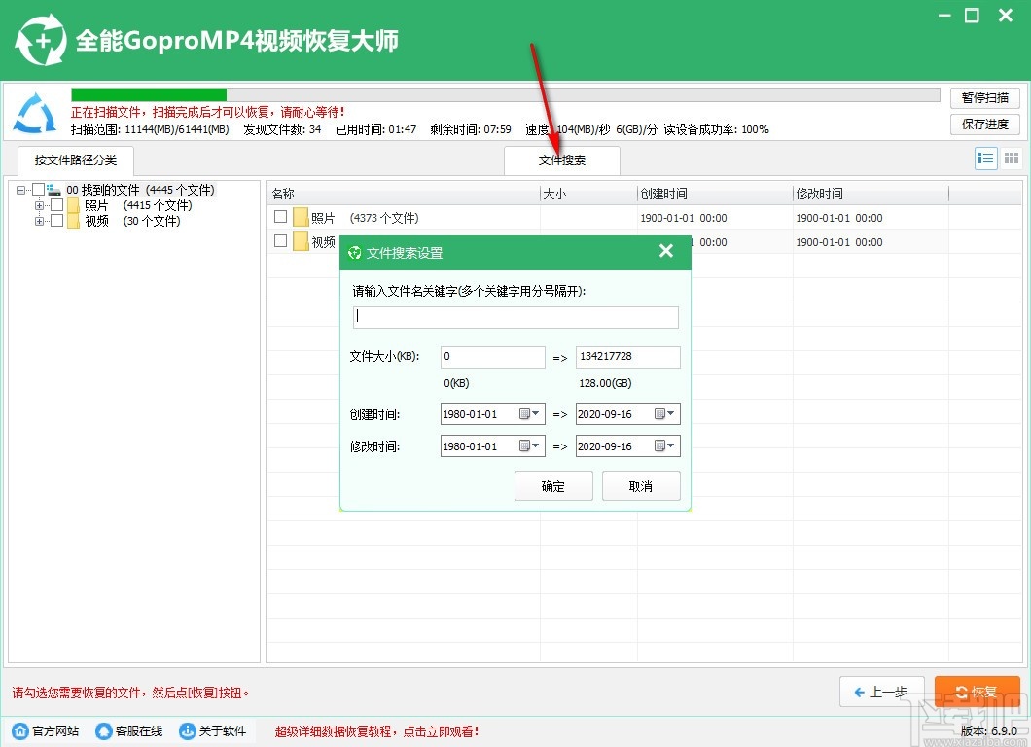The width and height of the screenshot is (1031, 747).
Task: Open 修改时间 end date picker dropdown
Action: (664, 445)
